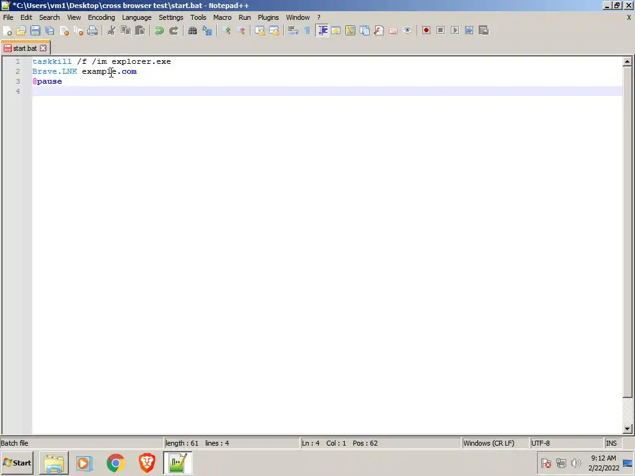Click the scrollbar down arrow
Screen dimensions: 635x476
point(628,429)
